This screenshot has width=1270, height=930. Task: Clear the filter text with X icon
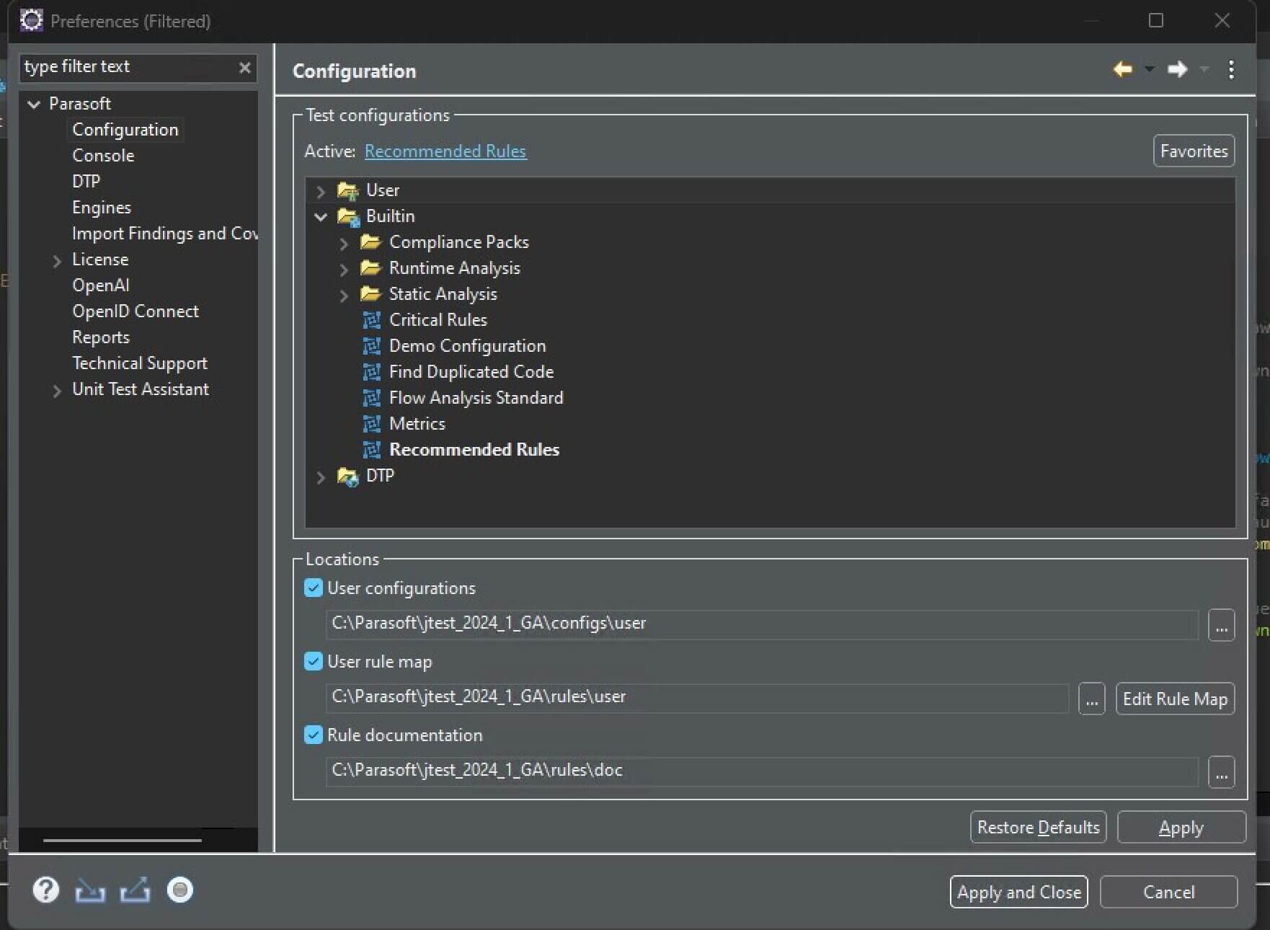pos(245,67)
